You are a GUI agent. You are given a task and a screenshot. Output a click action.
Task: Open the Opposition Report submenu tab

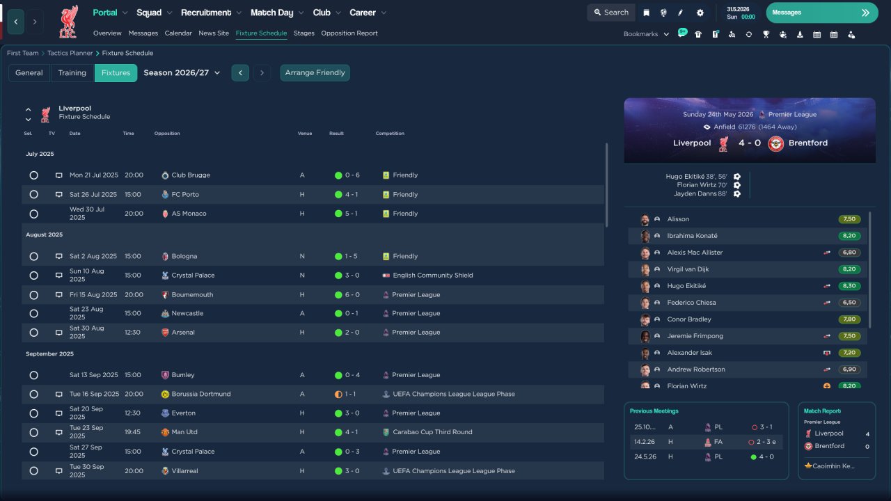(349, 33)
